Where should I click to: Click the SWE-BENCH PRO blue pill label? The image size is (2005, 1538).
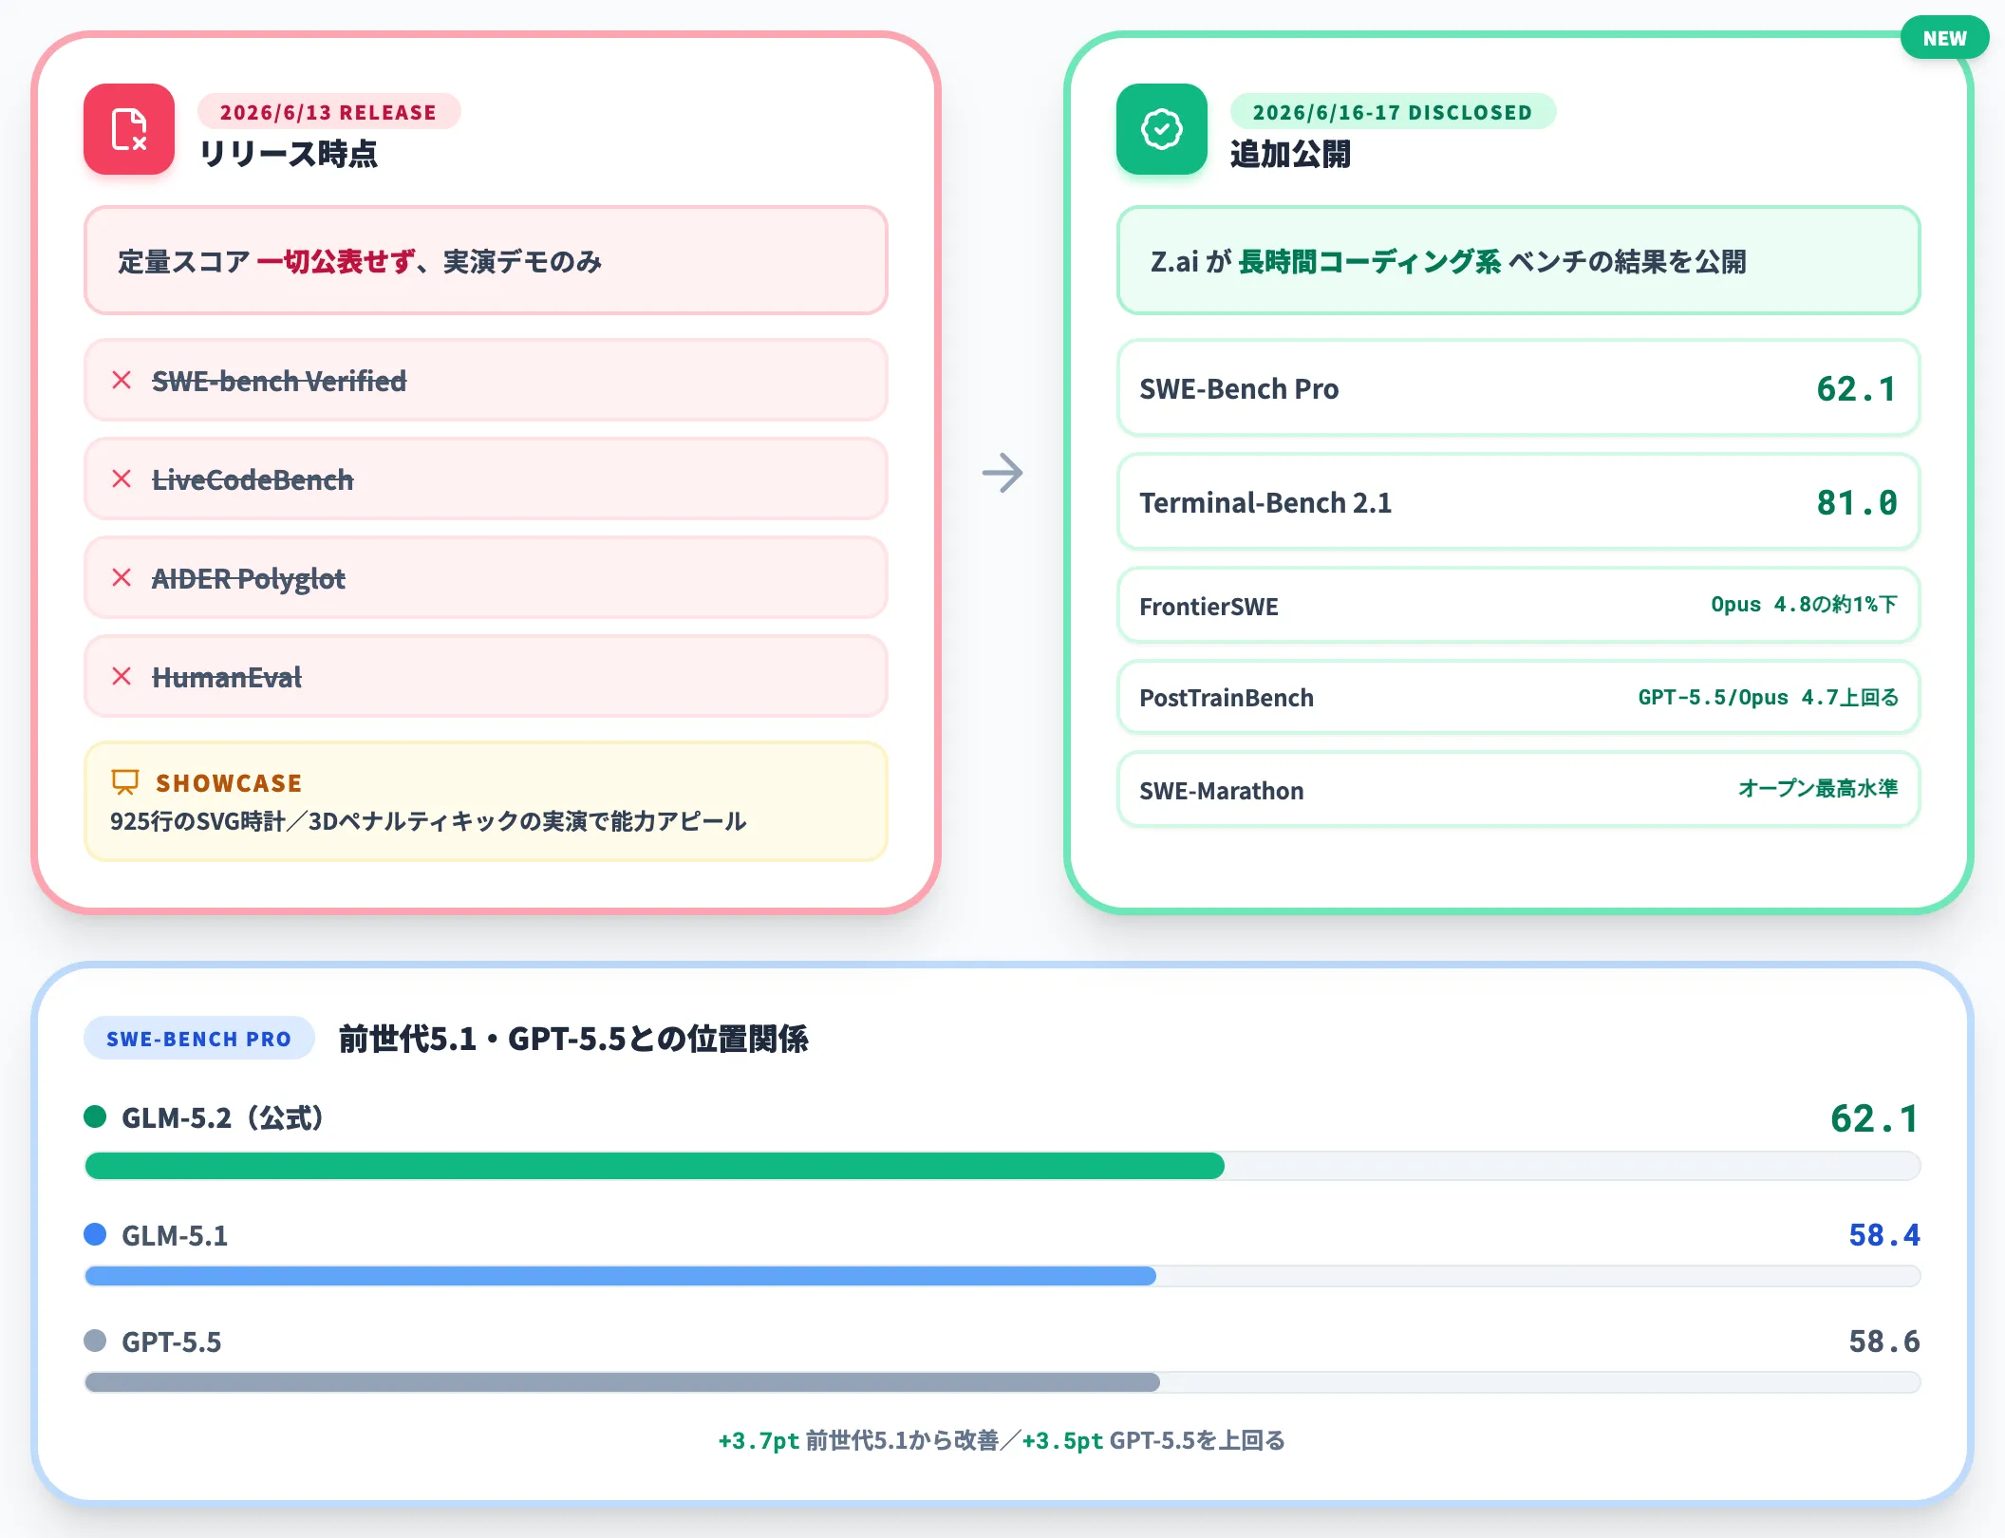(199, 1039)
